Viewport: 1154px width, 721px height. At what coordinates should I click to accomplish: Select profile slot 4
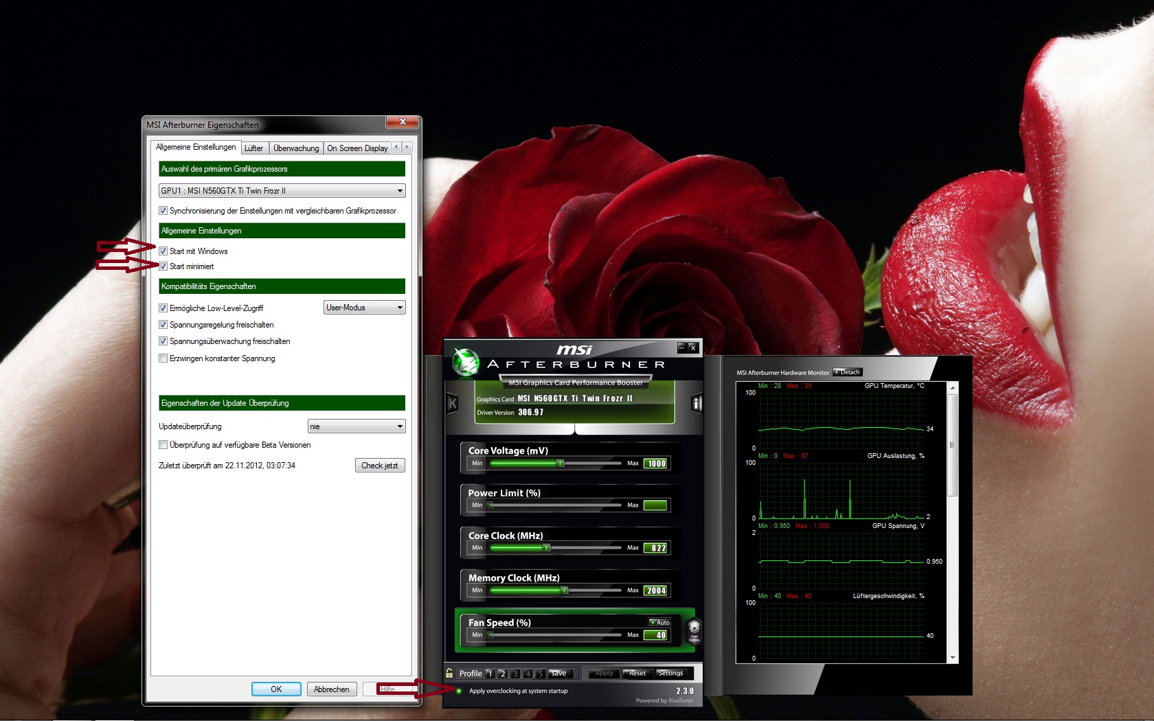point(528,674)
